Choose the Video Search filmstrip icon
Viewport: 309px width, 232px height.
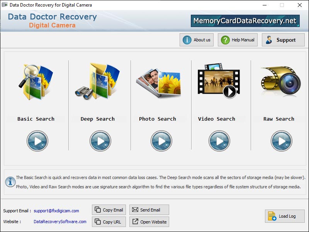(218, 81)
